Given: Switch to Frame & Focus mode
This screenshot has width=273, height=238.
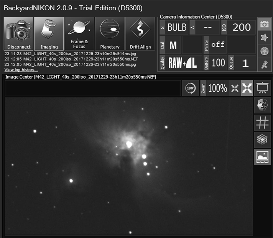Looking at the screenshot, I should coord(79,34).
